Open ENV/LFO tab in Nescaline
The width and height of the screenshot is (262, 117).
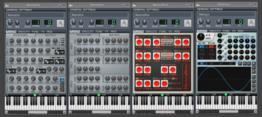(x=151, y=31)
